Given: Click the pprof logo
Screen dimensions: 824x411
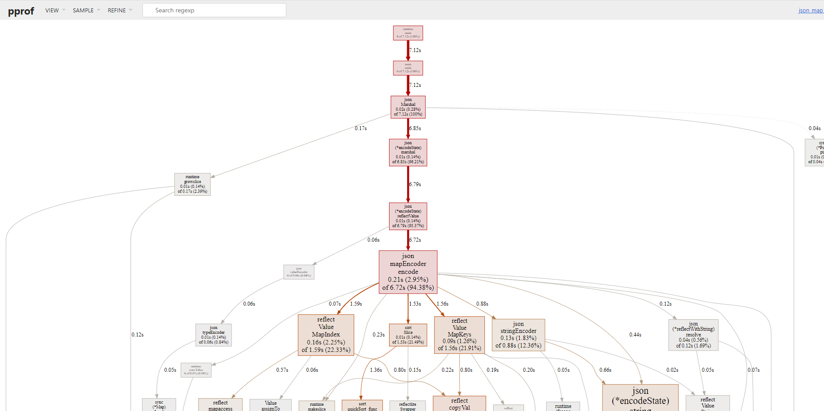Looking at the screenshot, I should click(21, 11).
